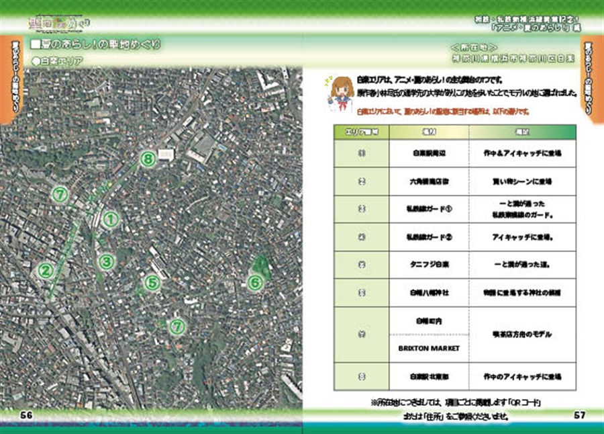Click the 'アイキャッチに登場。' description
604x434 pixels.
[522, 237]
